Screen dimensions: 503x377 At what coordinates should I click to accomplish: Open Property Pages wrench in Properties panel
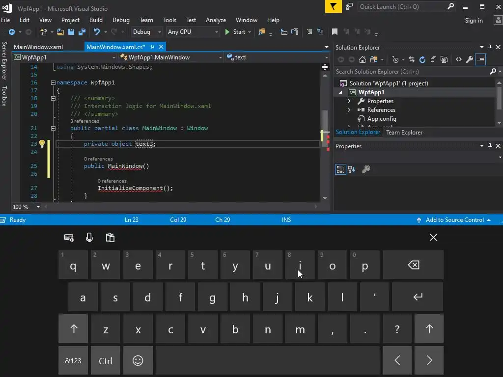[x=366, y=169]
